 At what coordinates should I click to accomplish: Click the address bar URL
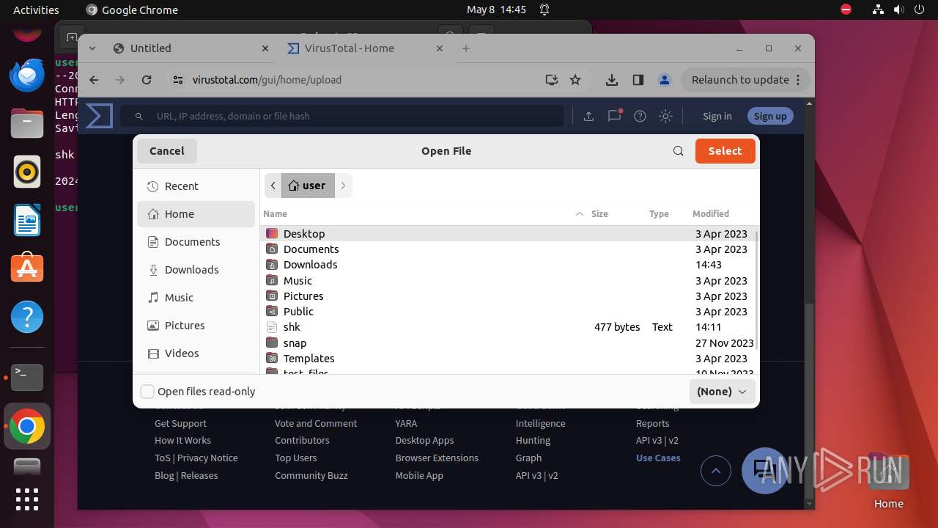coord(267,80)
